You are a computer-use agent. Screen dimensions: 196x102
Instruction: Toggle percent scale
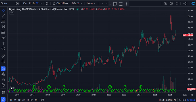click(180, 100)
